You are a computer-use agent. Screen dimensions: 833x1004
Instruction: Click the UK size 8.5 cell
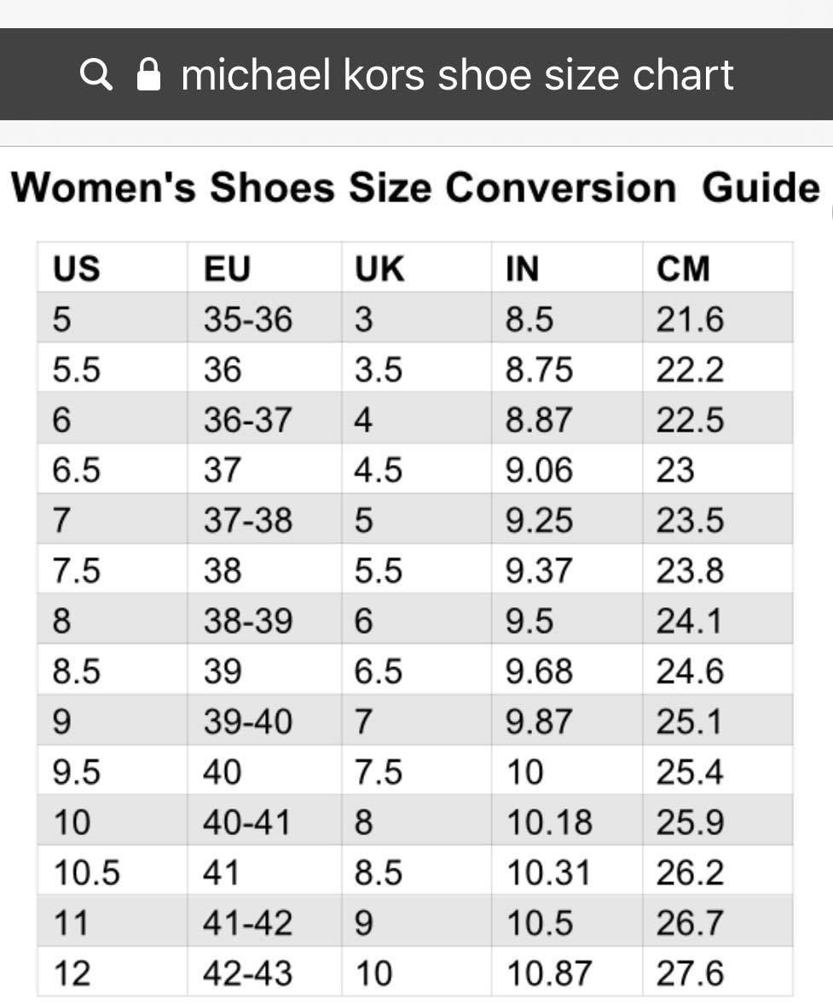click(x=416, y=872)
